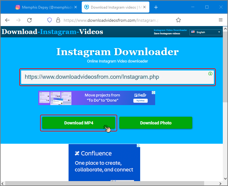
Task: Click the Trello ad info icon
Action: coord(153,93)
